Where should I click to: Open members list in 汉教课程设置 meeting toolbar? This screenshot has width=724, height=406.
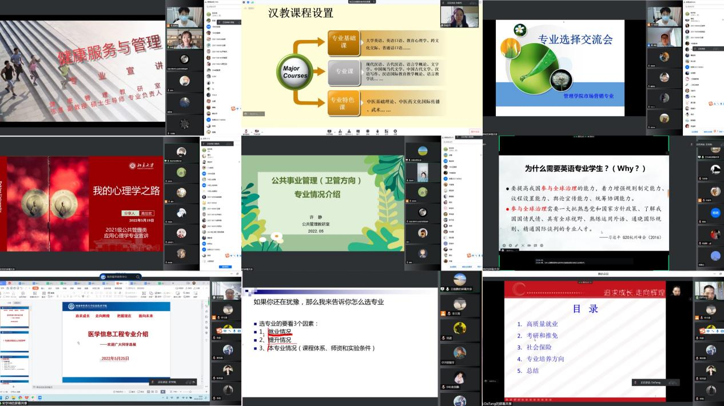(340, 132)
